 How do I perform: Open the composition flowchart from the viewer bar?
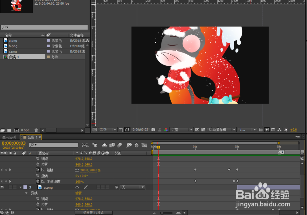280,130
